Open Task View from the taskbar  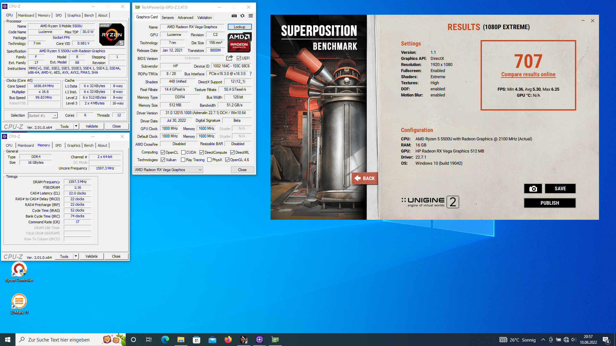(x=149, y=340)
